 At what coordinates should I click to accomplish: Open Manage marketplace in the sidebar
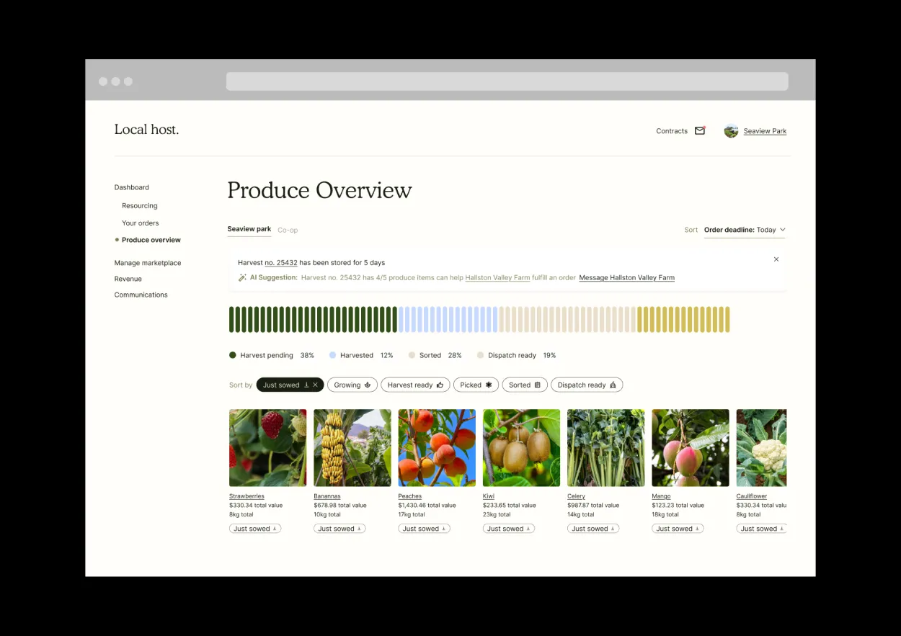click(x=148, y=263)
